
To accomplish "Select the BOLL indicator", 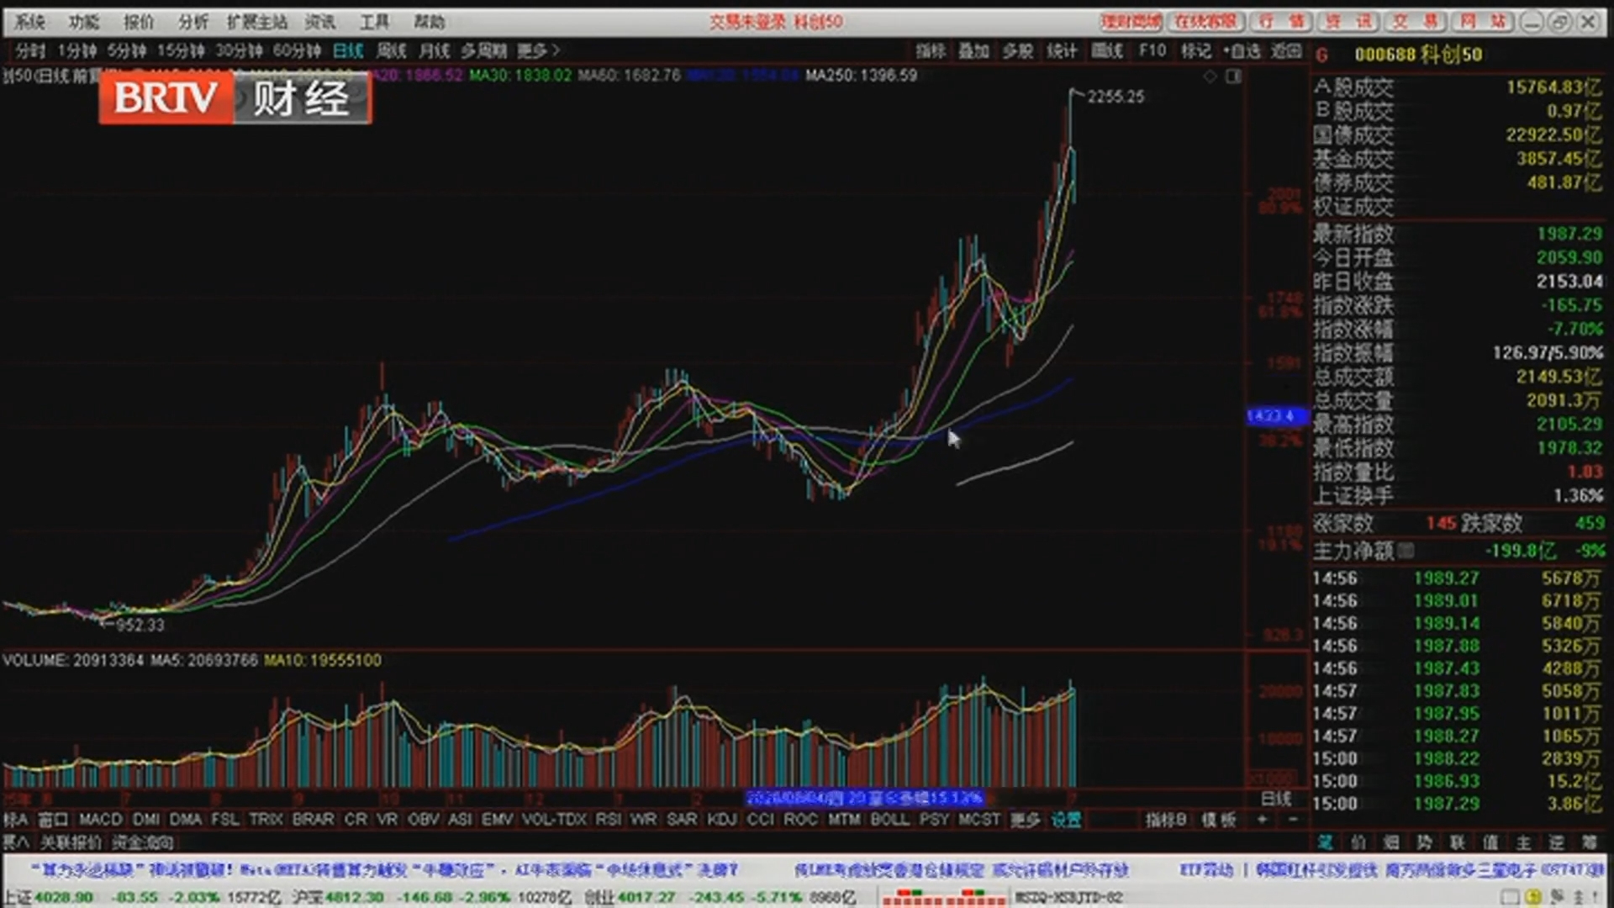I will point(889,819).
